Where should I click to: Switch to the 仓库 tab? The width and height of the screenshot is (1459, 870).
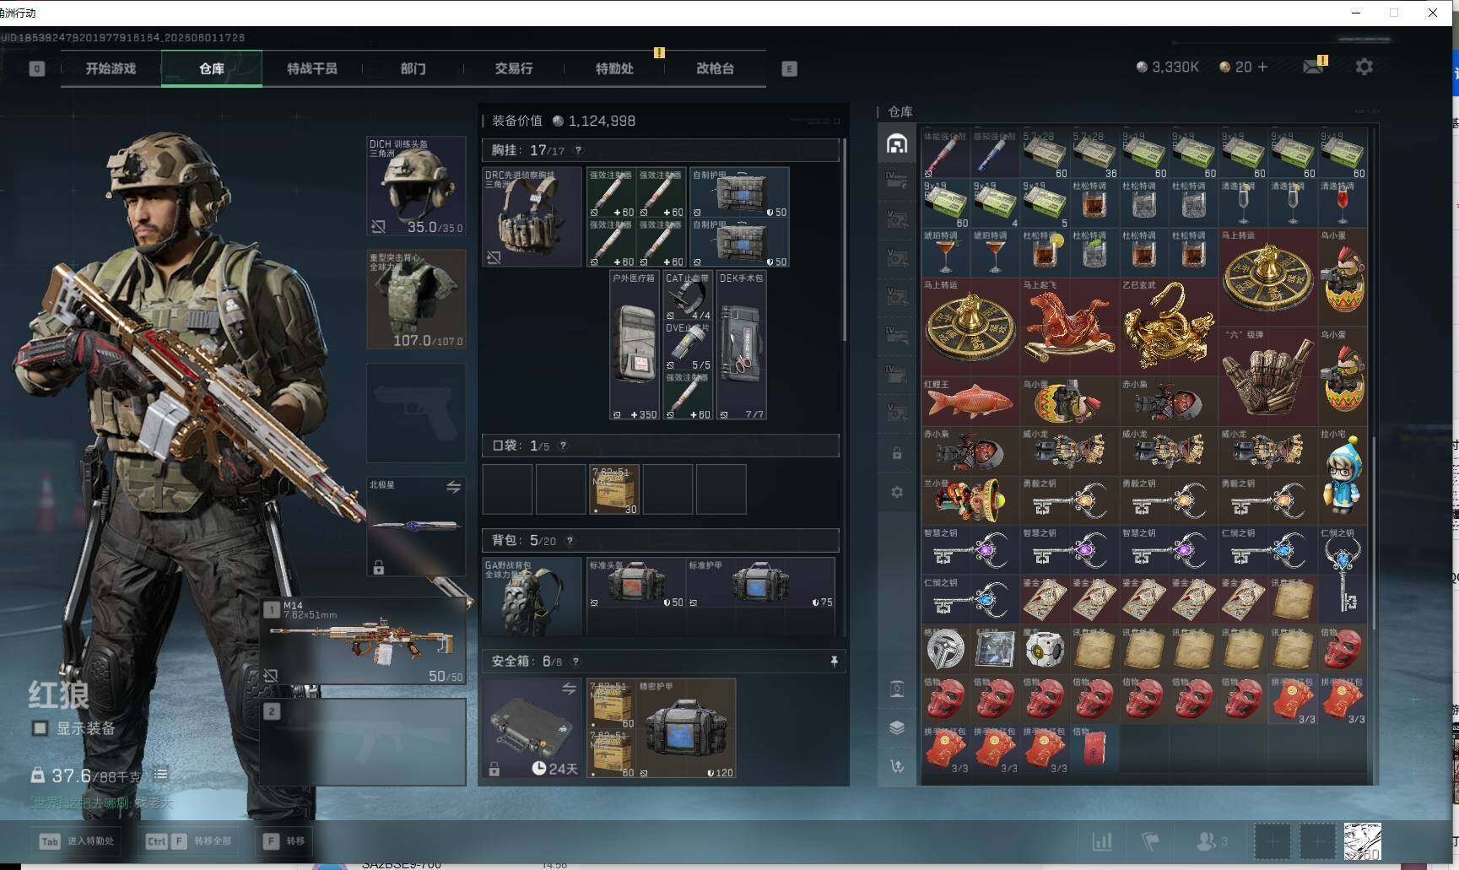point(211,68)
